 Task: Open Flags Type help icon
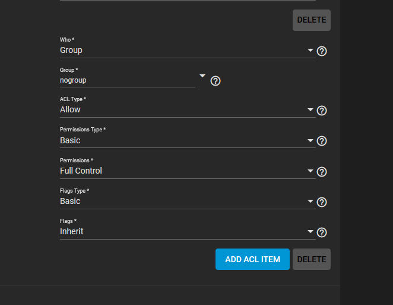coord(322,202)
